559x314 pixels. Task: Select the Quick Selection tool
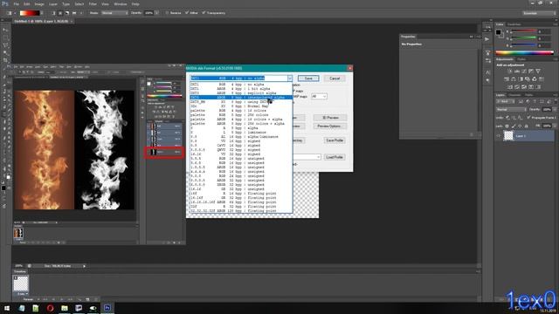coord(5,52)
